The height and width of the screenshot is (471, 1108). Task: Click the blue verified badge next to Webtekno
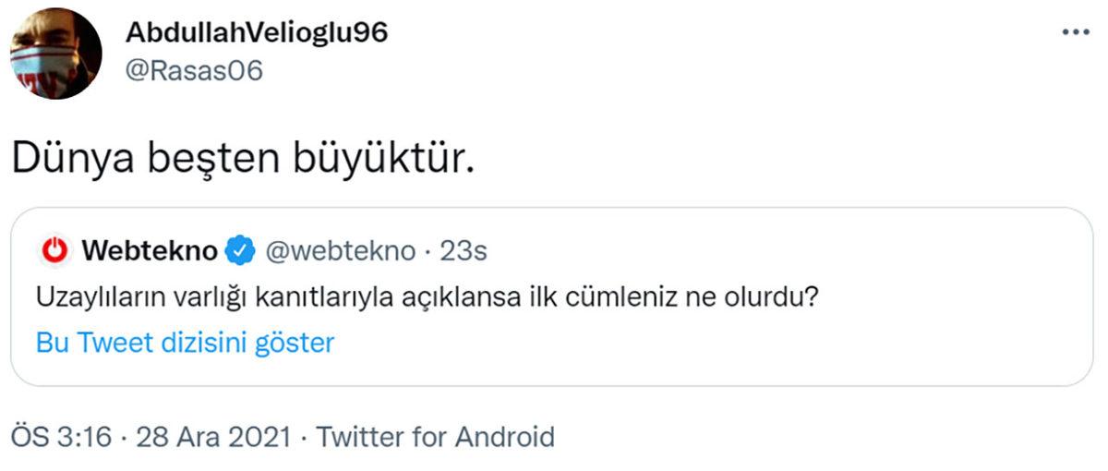[242, 250]
